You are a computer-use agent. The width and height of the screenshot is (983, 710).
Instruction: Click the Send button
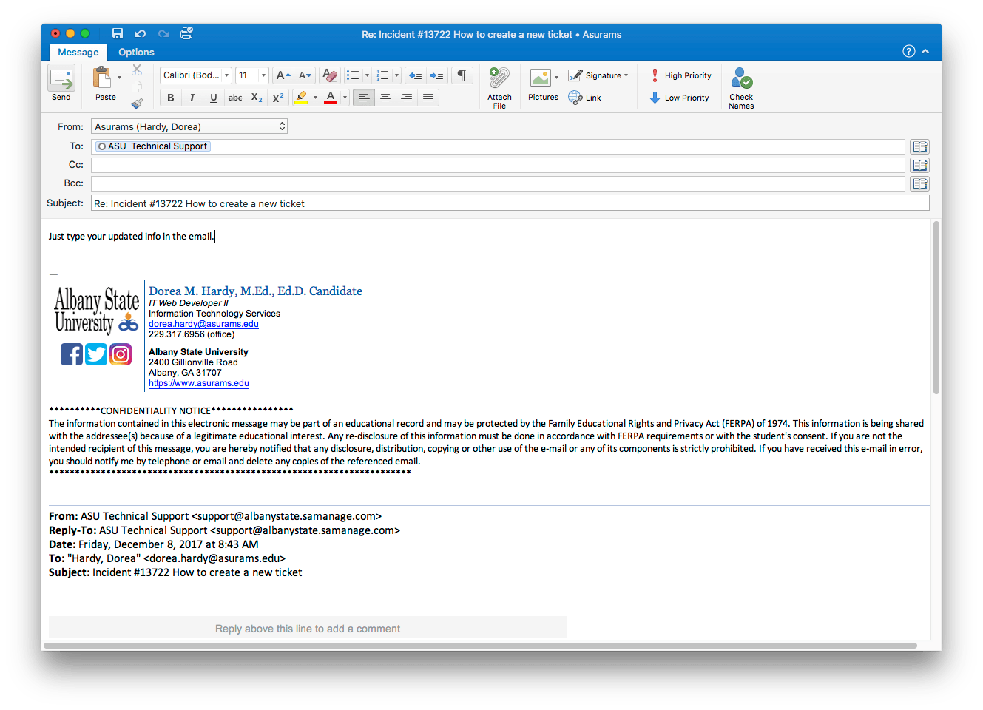tap(61, 83)
